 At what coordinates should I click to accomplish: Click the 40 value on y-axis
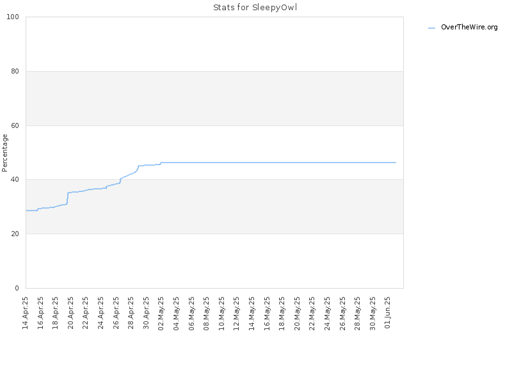(x=15, y=180)
